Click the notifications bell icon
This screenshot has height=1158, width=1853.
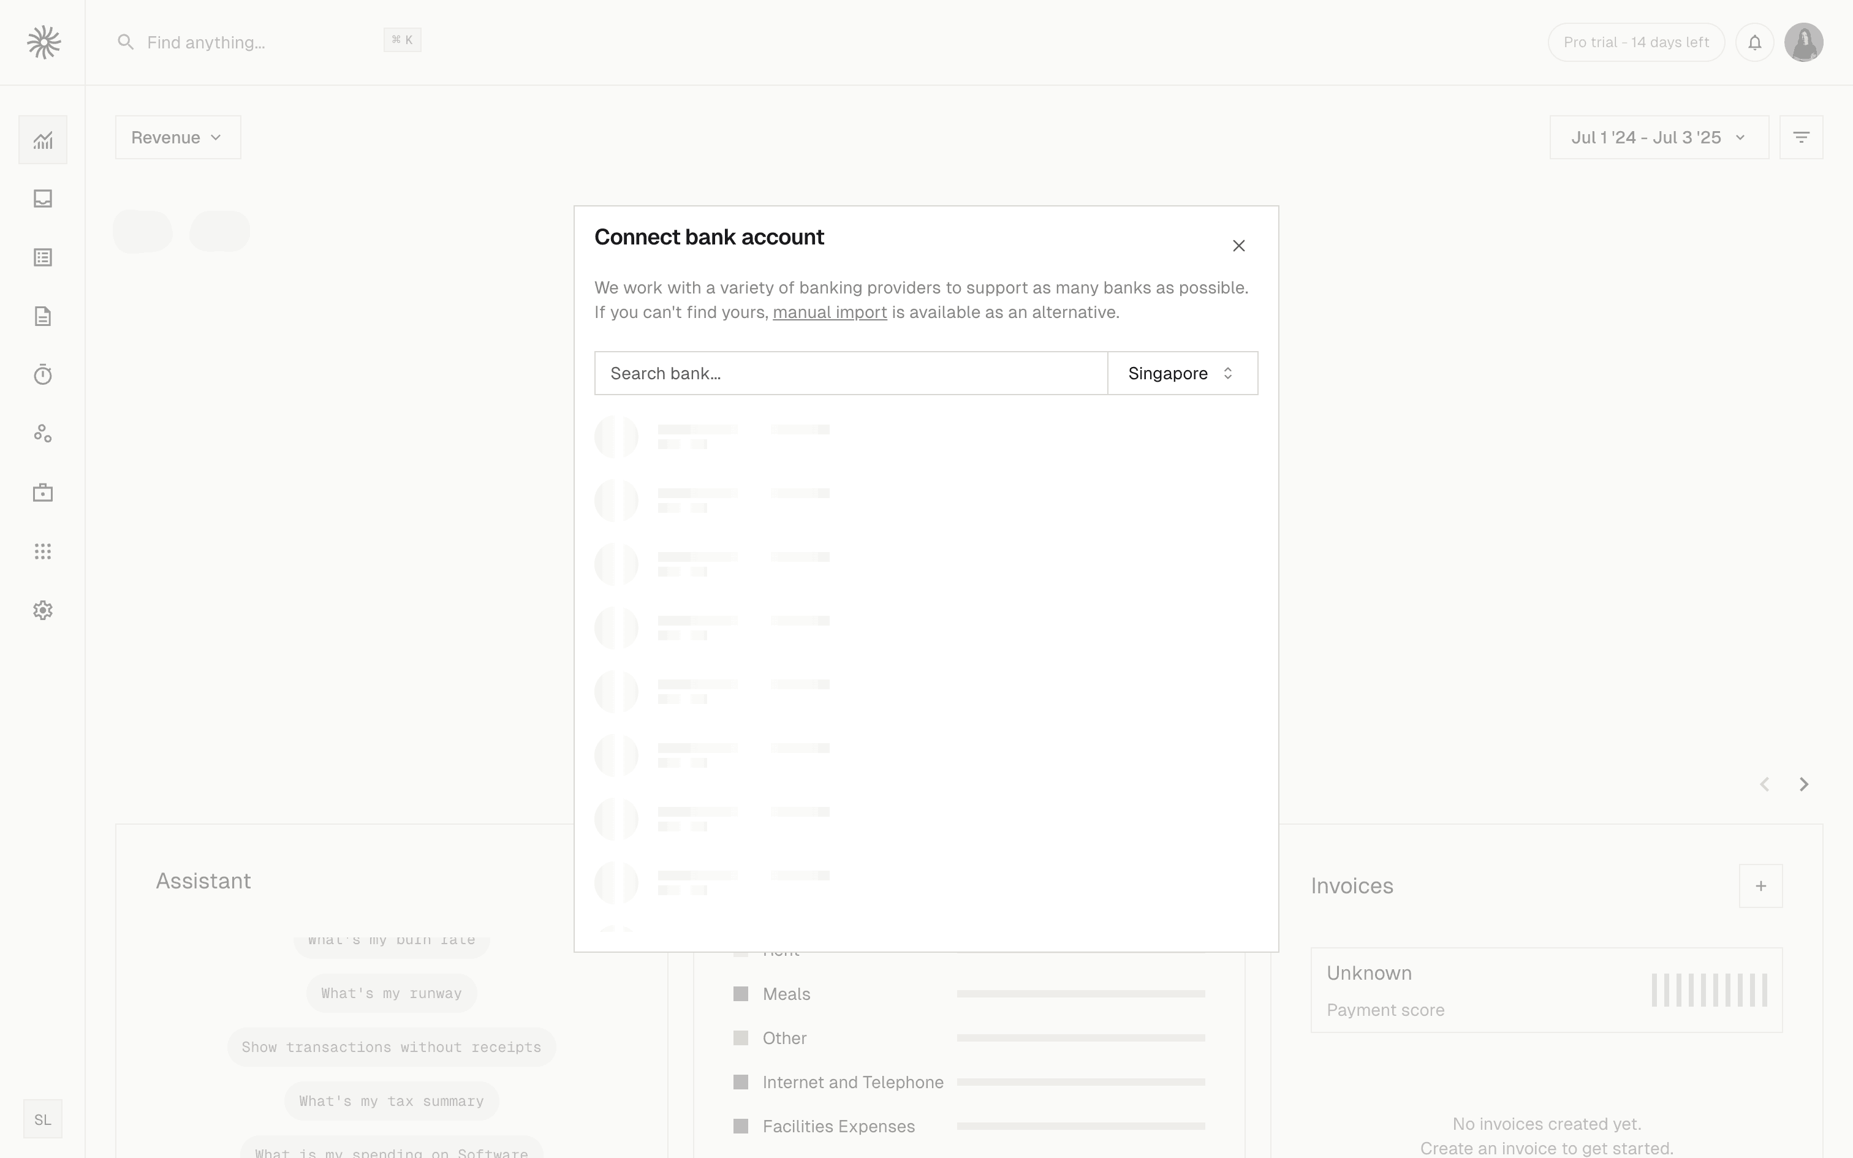tap(1754, 42)
